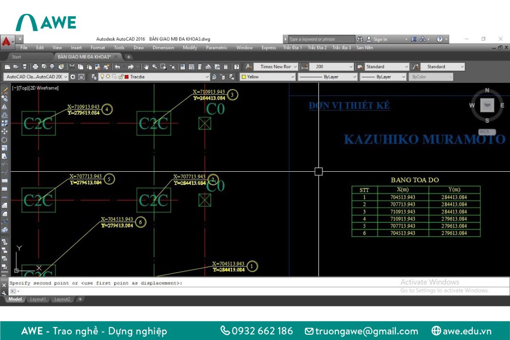The height and width of the screenshot is (340, 510).
Task: Open the Layer Properties Manager
Action: coord(94,77)
